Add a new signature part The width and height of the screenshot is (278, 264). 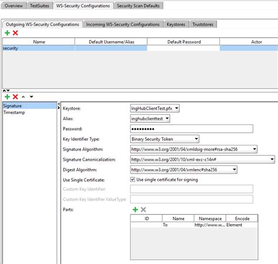click(x=135, y=209)
